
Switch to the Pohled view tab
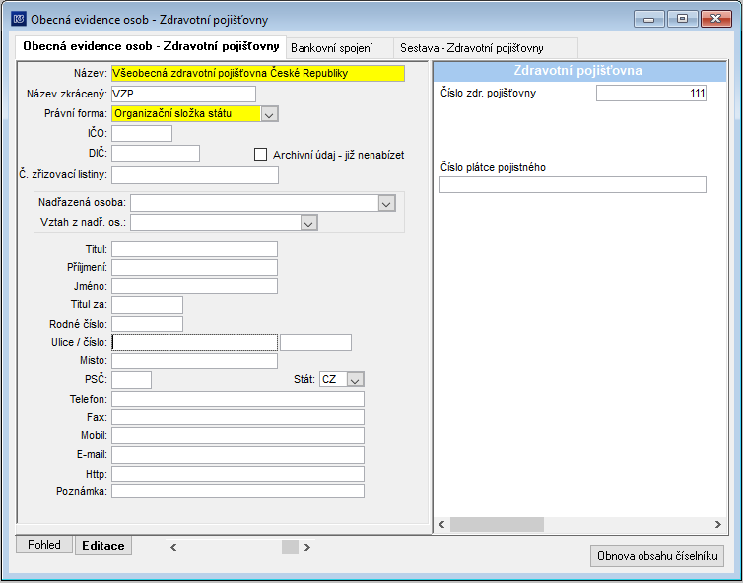pos(44,545)
